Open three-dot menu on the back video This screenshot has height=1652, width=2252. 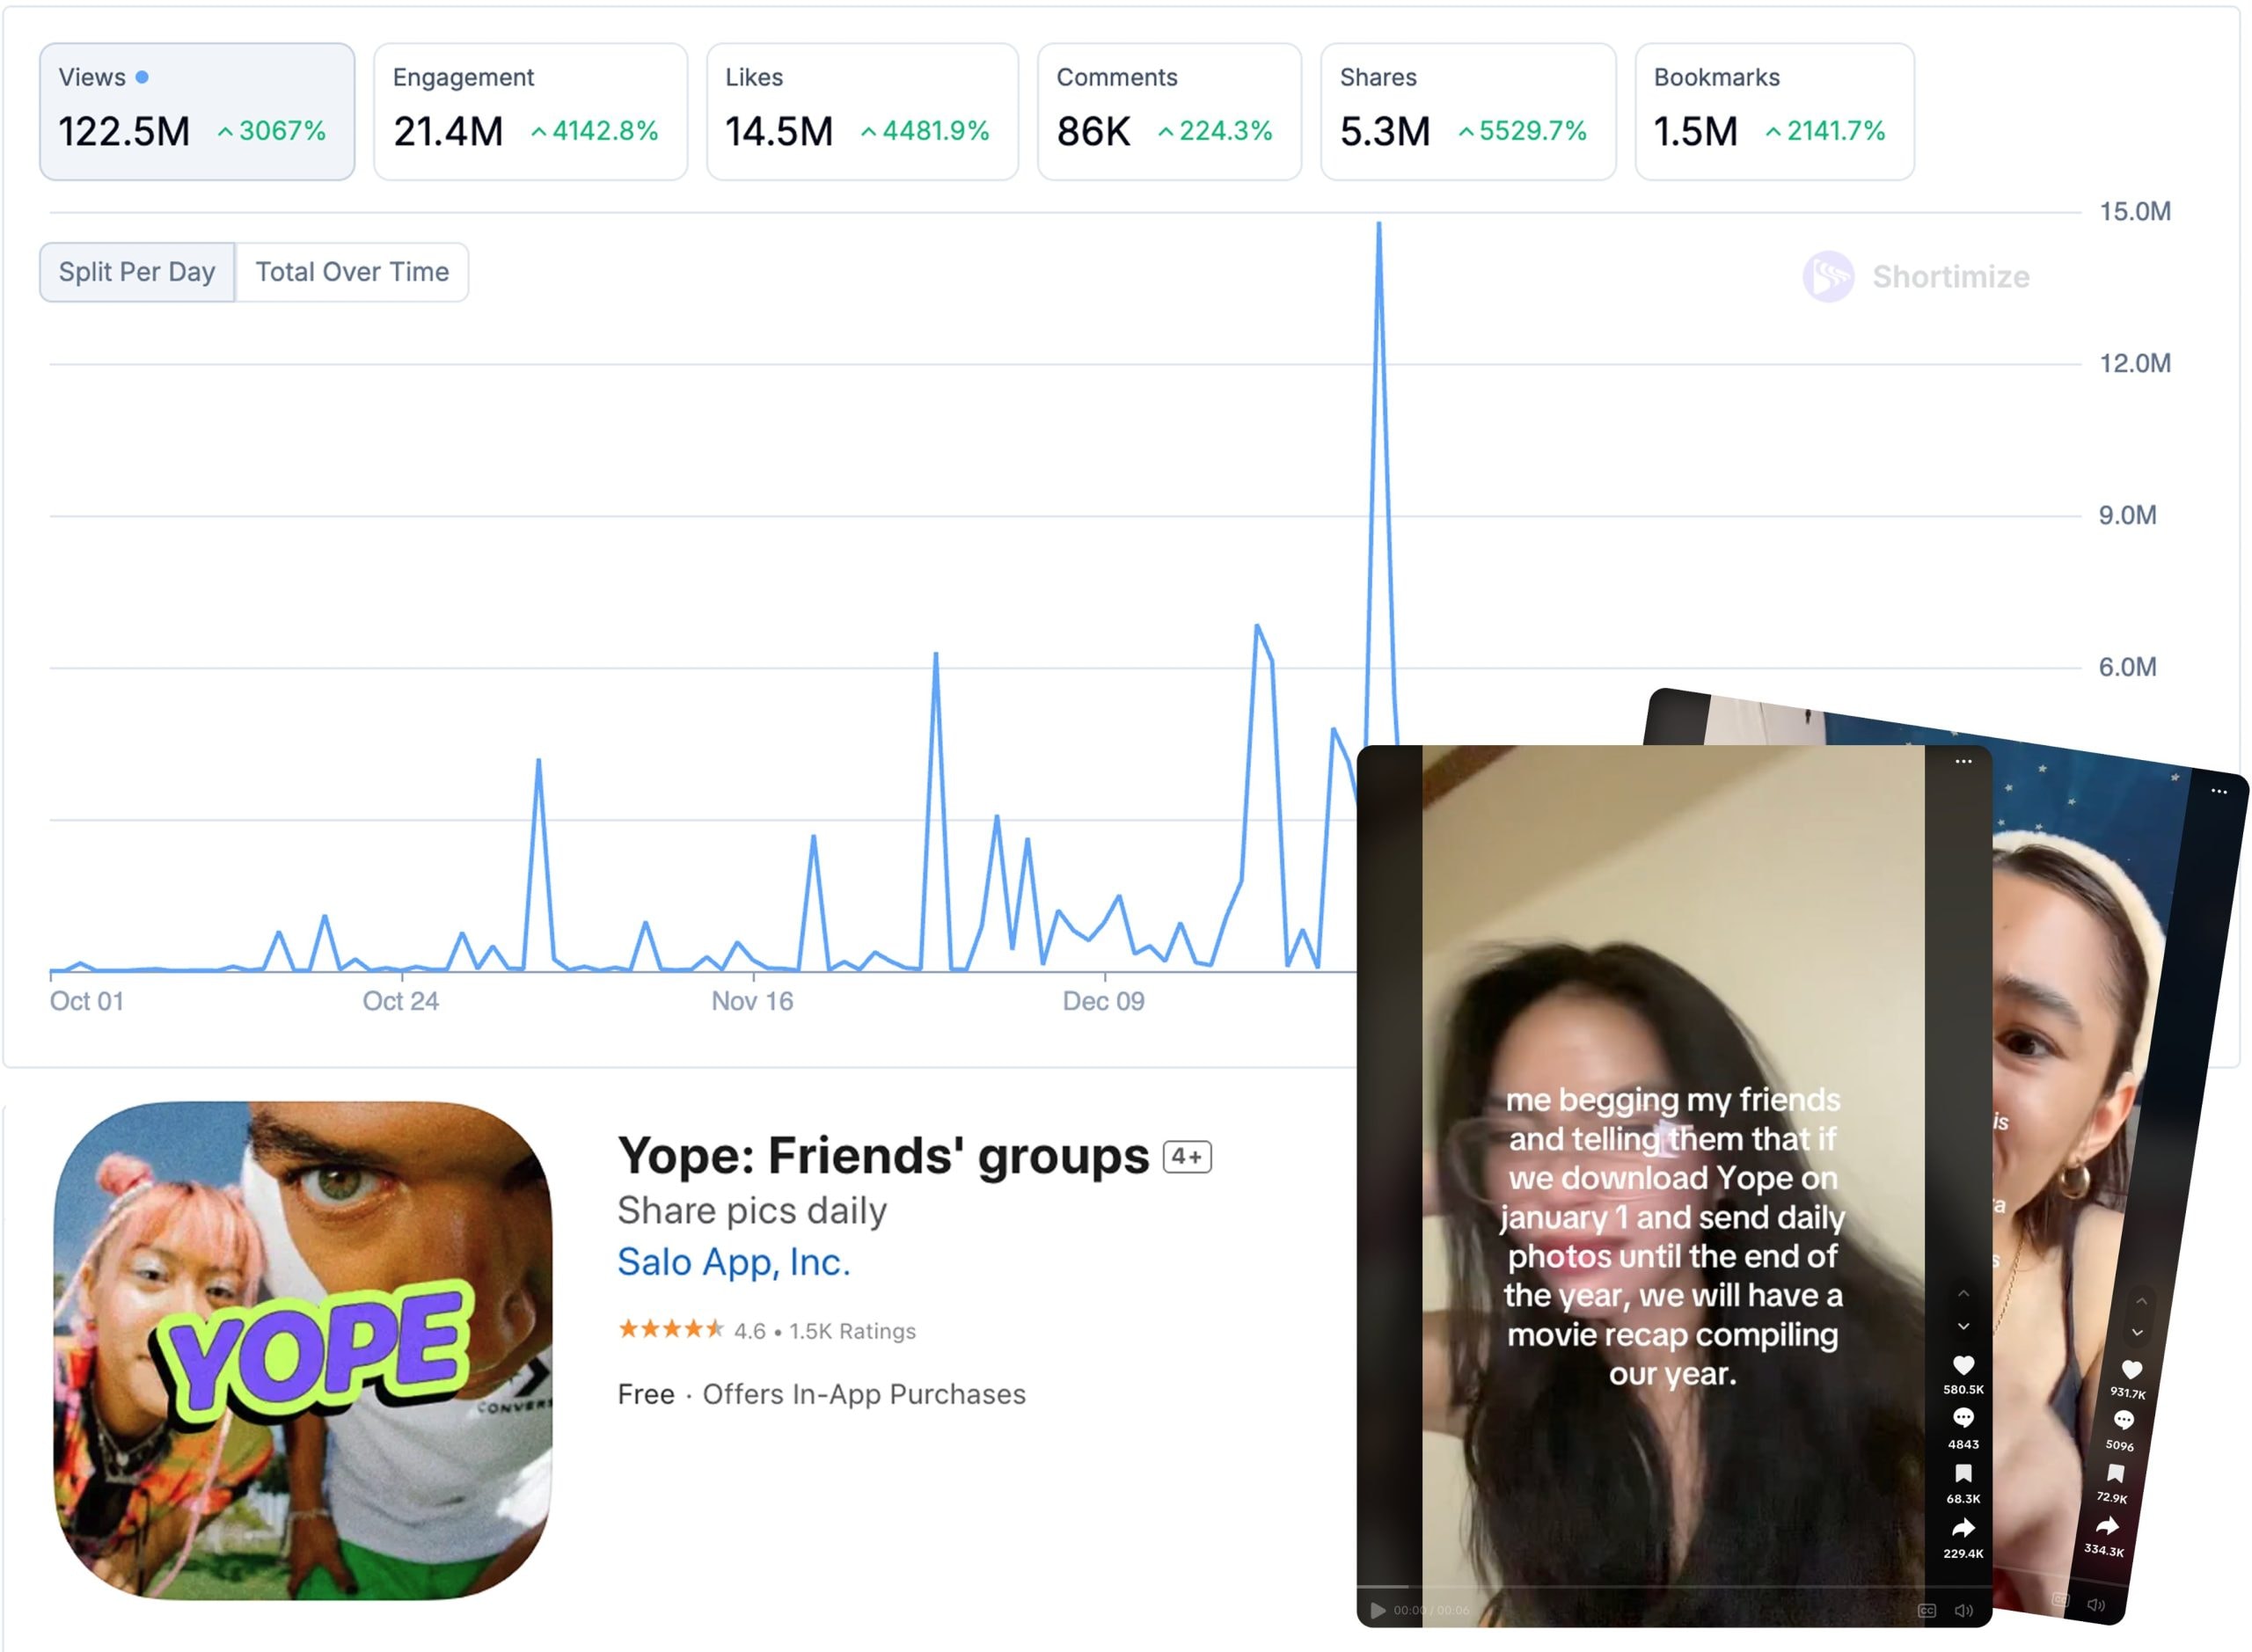(x=2218, y=791)
